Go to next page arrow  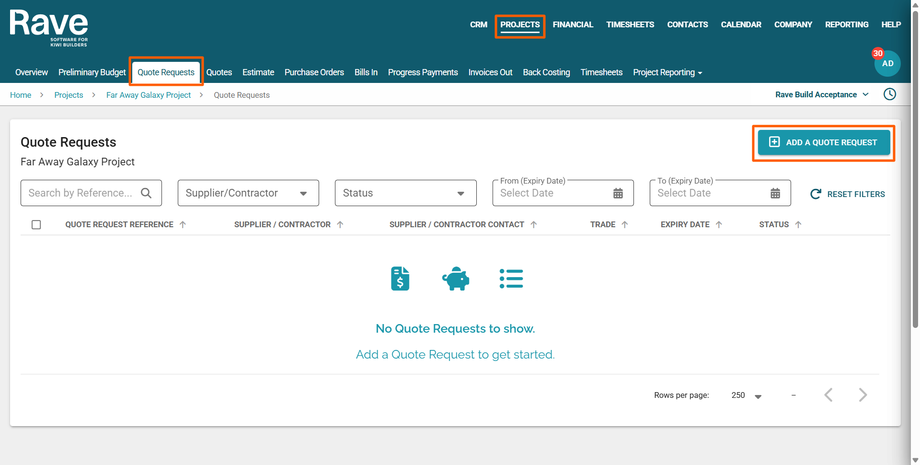click(x=862, y=395)
